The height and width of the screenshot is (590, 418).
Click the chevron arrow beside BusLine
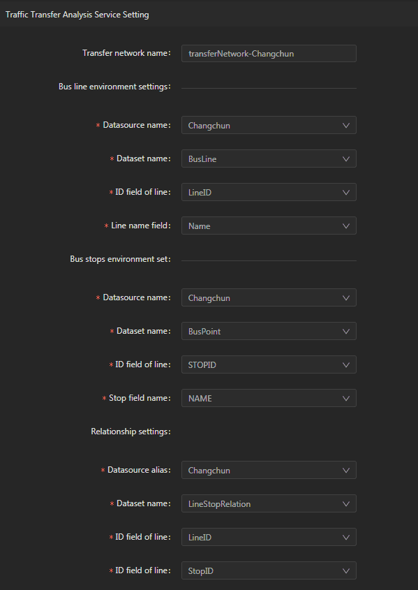click(346, 159)
